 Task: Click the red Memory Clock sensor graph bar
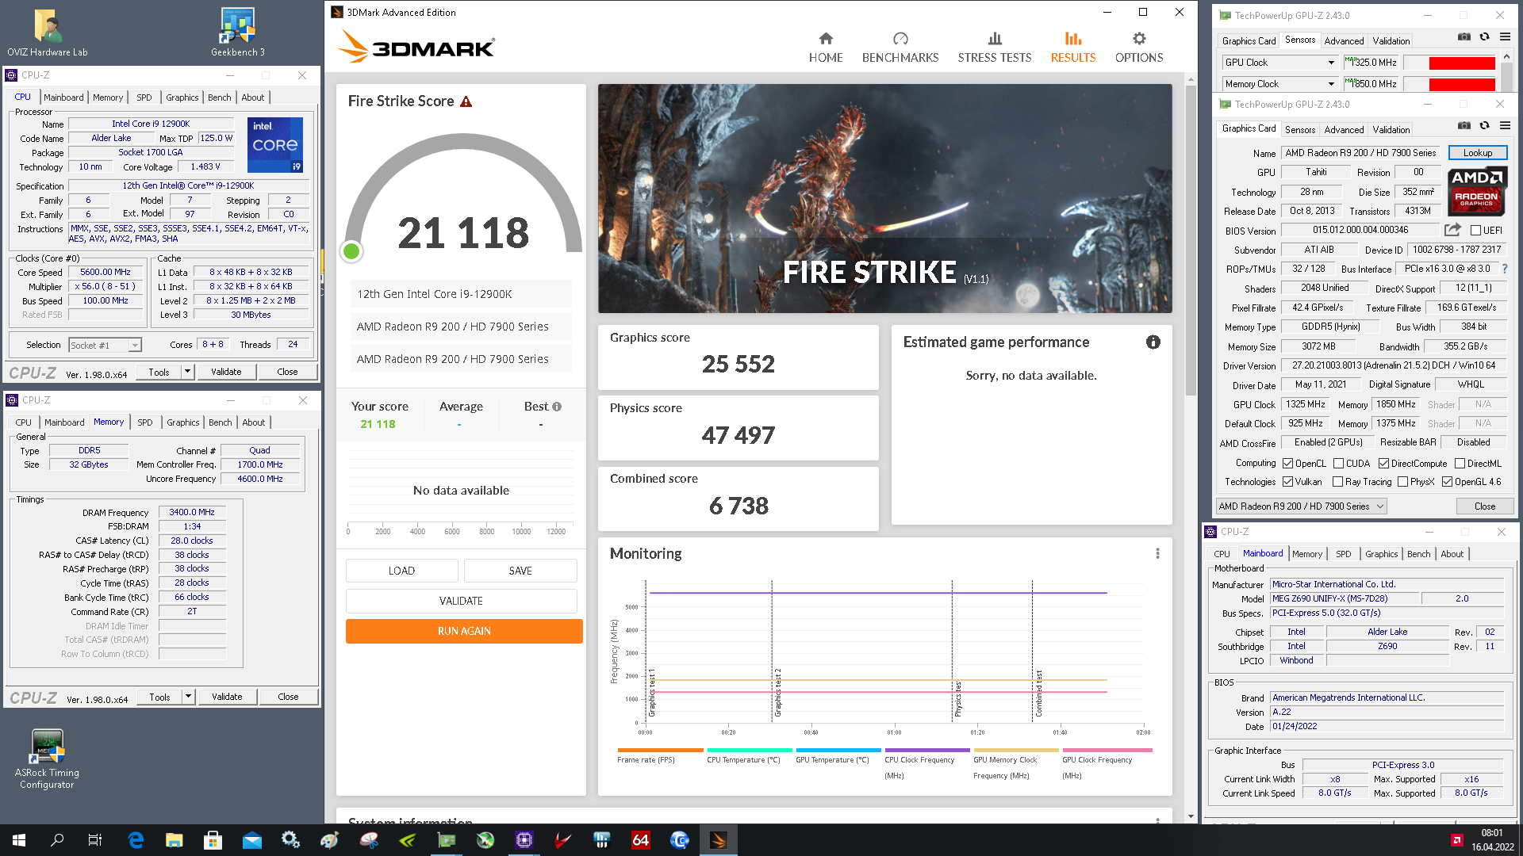tap(1462, 84)
